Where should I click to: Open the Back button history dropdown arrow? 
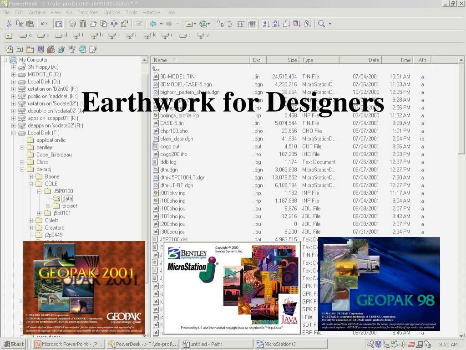(x=161, y=24)
